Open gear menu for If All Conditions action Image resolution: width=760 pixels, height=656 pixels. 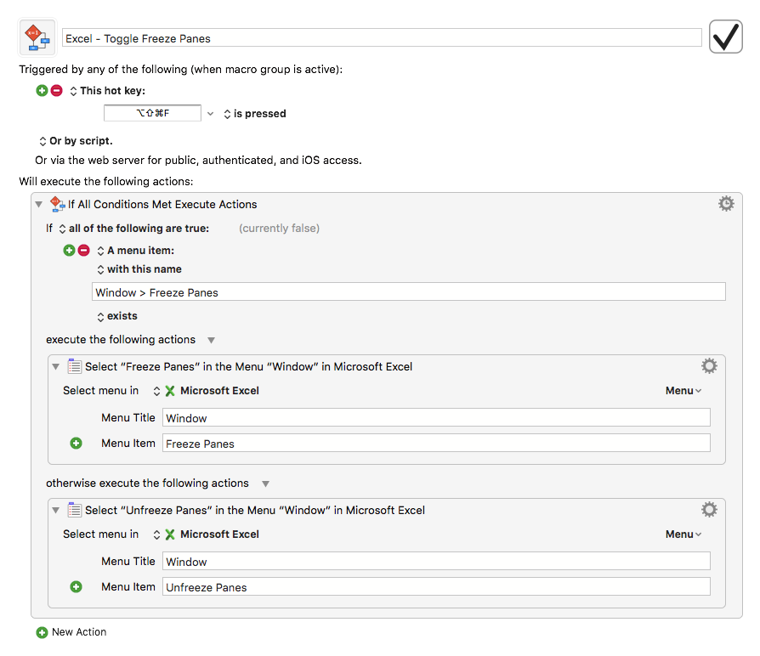coord(726,203)
